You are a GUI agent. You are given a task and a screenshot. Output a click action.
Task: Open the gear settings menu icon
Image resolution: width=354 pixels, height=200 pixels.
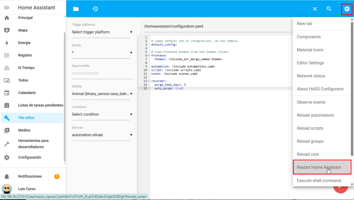[347, 9]
